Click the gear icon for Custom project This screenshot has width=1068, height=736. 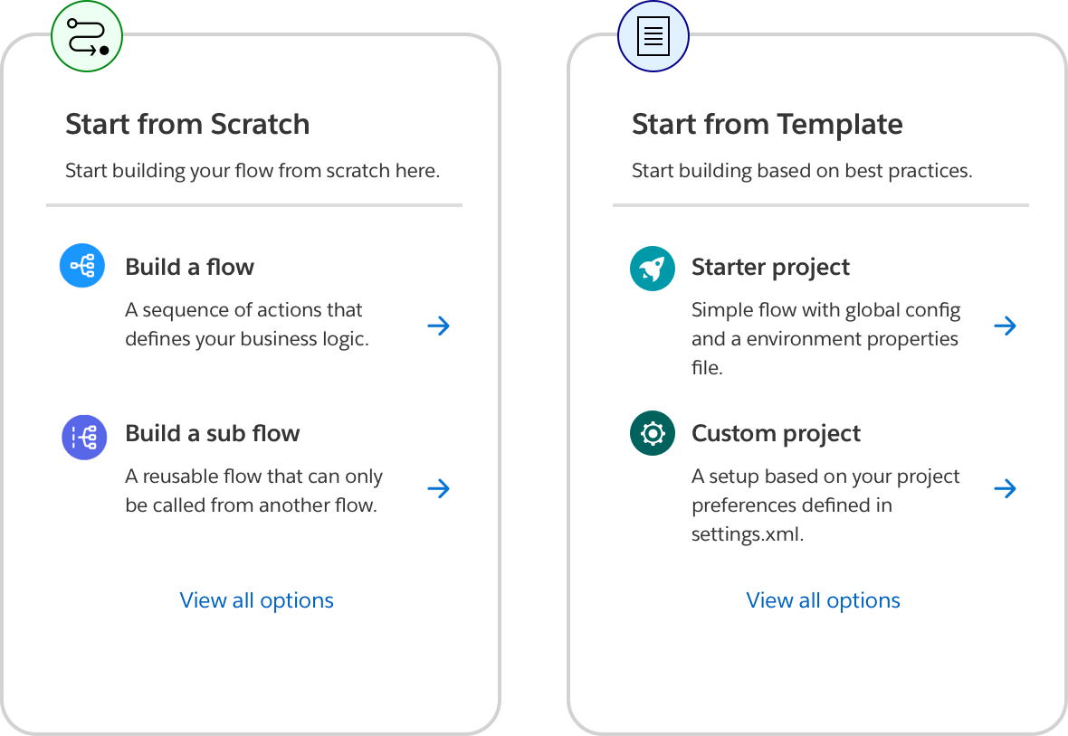[x=653, y=433]
